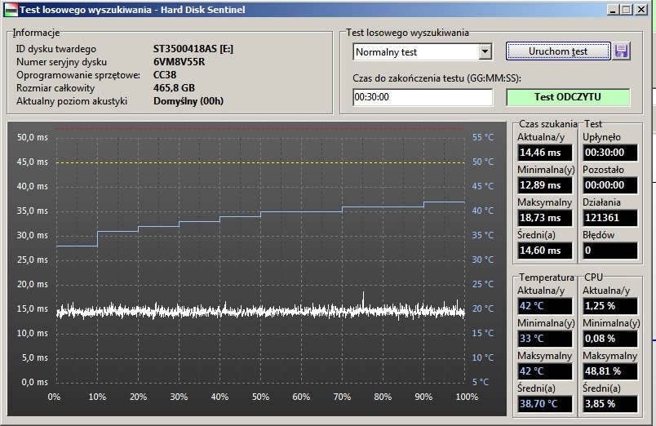Click the maximum seek time 18,73 ms value

pos(544,218)
